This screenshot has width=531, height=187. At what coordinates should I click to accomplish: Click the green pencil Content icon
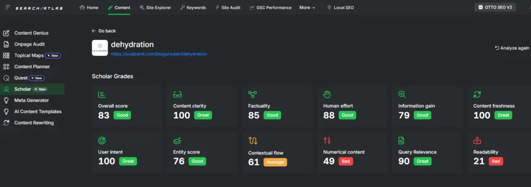[110, 7]
